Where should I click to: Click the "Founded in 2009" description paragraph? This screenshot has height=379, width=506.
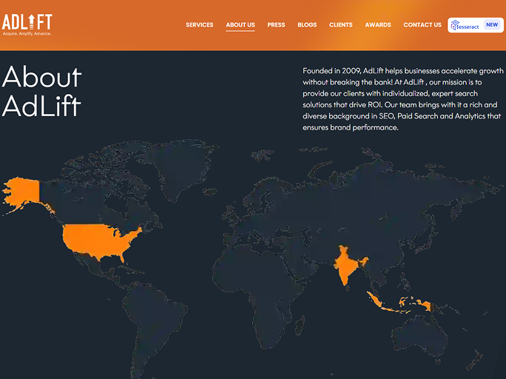coord(402,99)
